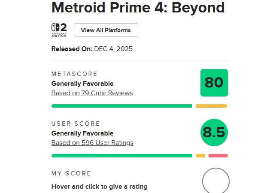Click the yellow mixed segment of User Score bar
This screenshot has width=279, height=193.
200,156
